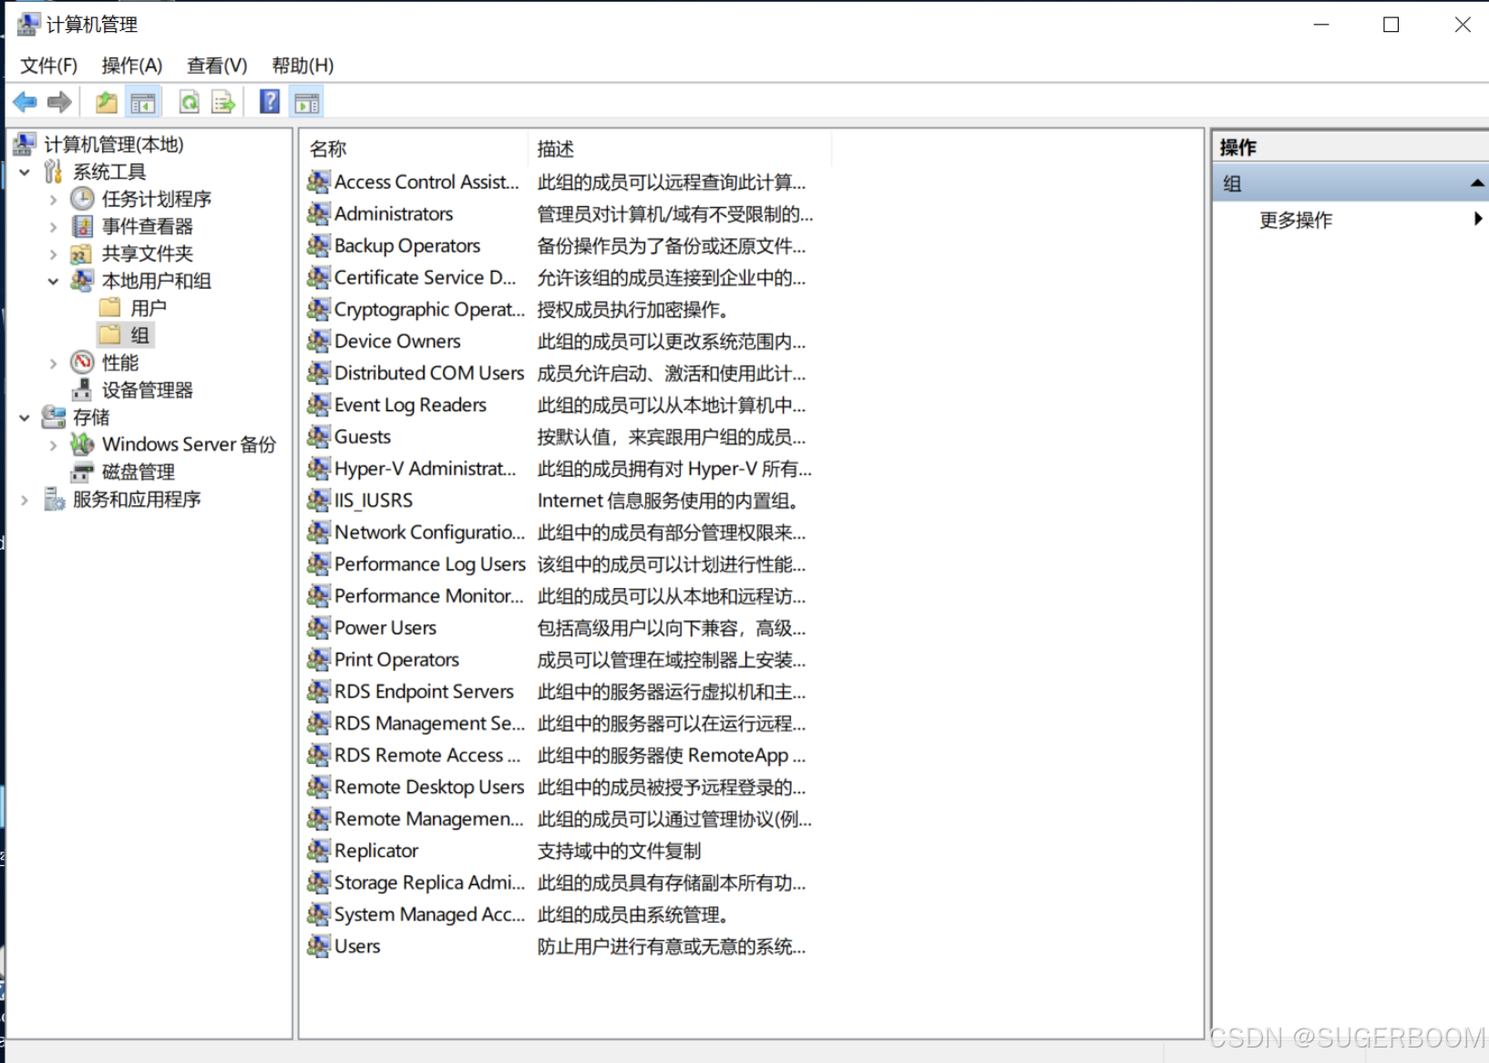Click the Refresh toolbar icon

pos(190,102)
